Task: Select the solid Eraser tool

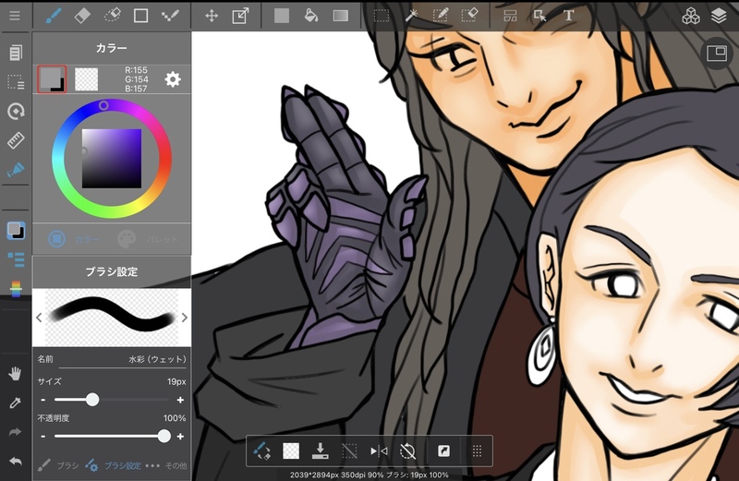Action: pyautogui.click(x=82, y=16)
